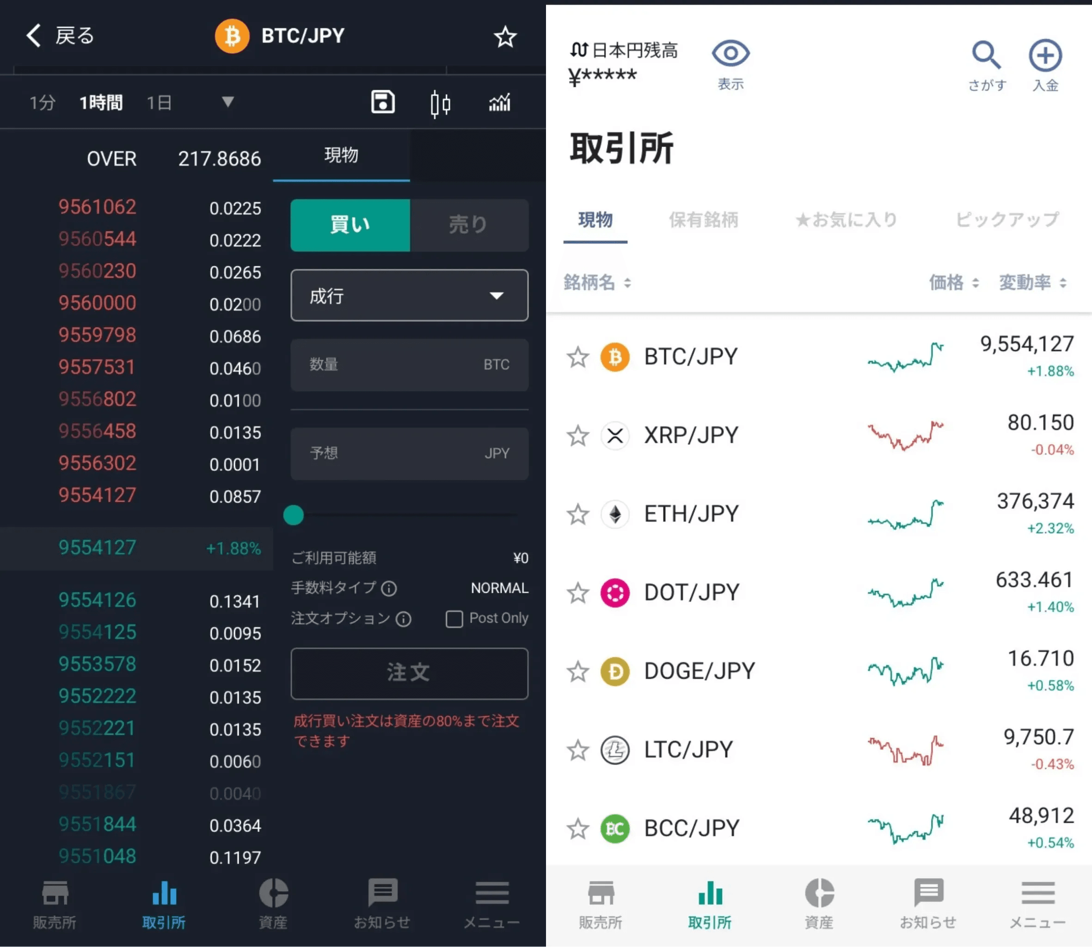Select the 1日 timeframe
1092x947 pixels.
159,103
